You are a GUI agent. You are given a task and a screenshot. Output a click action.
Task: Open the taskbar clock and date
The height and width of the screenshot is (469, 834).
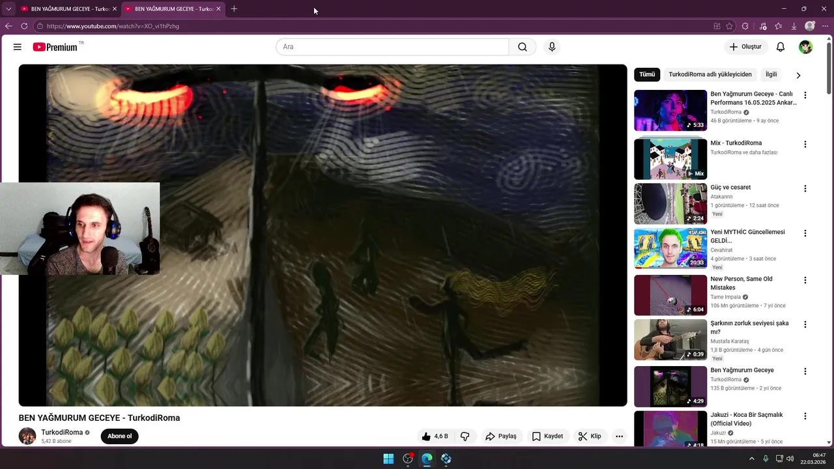click(814, 459)
